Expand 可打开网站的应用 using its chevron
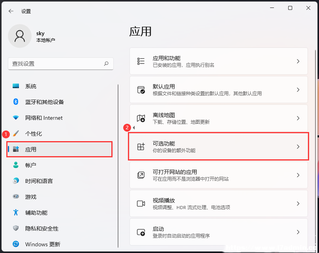This screenshot has width=319, height=253. [298, 175]
